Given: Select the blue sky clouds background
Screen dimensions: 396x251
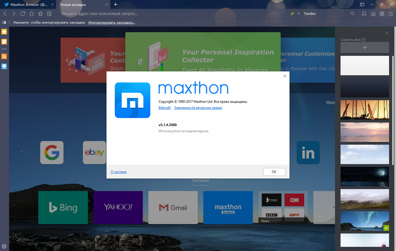Looking at the screenshot, I should point(364,154).
